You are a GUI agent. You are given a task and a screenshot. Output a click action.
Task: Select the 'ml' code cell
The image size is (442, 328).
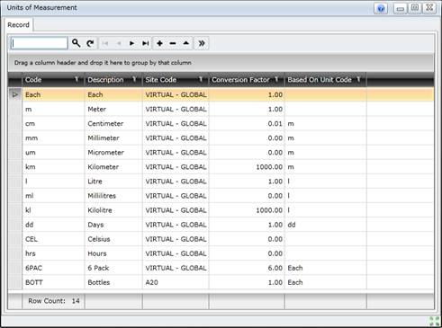tap(53, 196)
